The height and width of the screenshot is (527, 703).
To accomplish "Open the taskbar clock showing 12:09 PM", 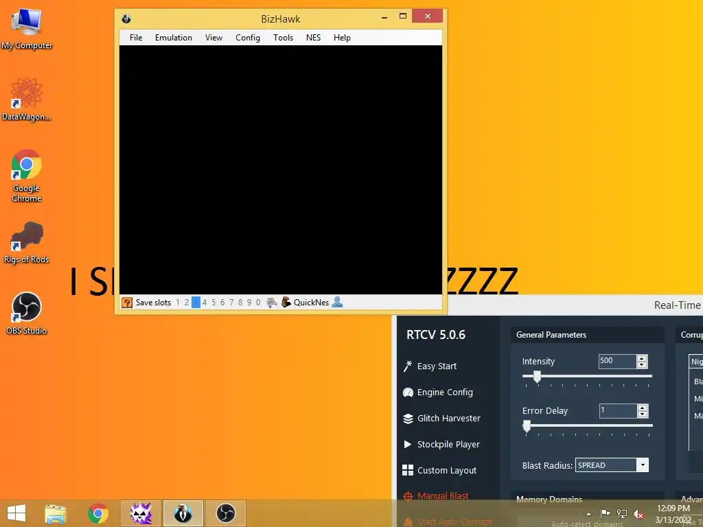I will point(673,514).
